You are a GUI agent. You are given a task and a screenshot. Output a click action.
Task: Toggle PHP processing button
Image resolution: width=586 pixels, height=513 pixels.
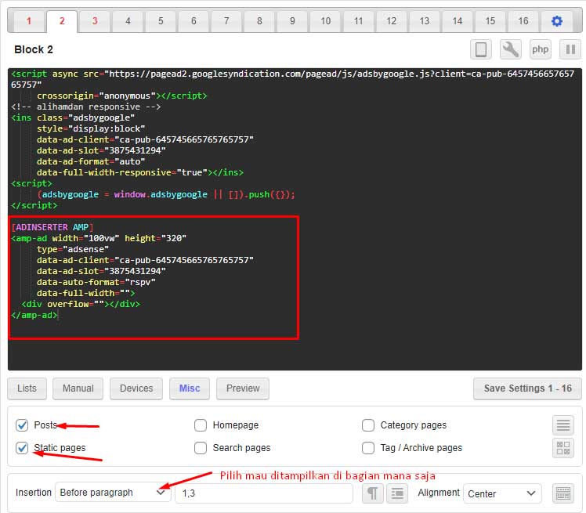click(541, 49)
